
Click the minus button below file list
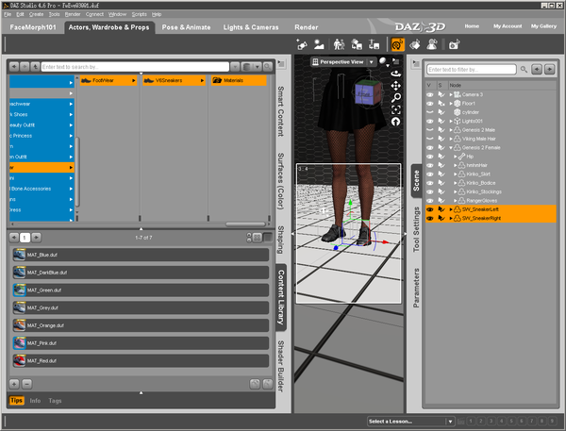click(x=27, y=384)
